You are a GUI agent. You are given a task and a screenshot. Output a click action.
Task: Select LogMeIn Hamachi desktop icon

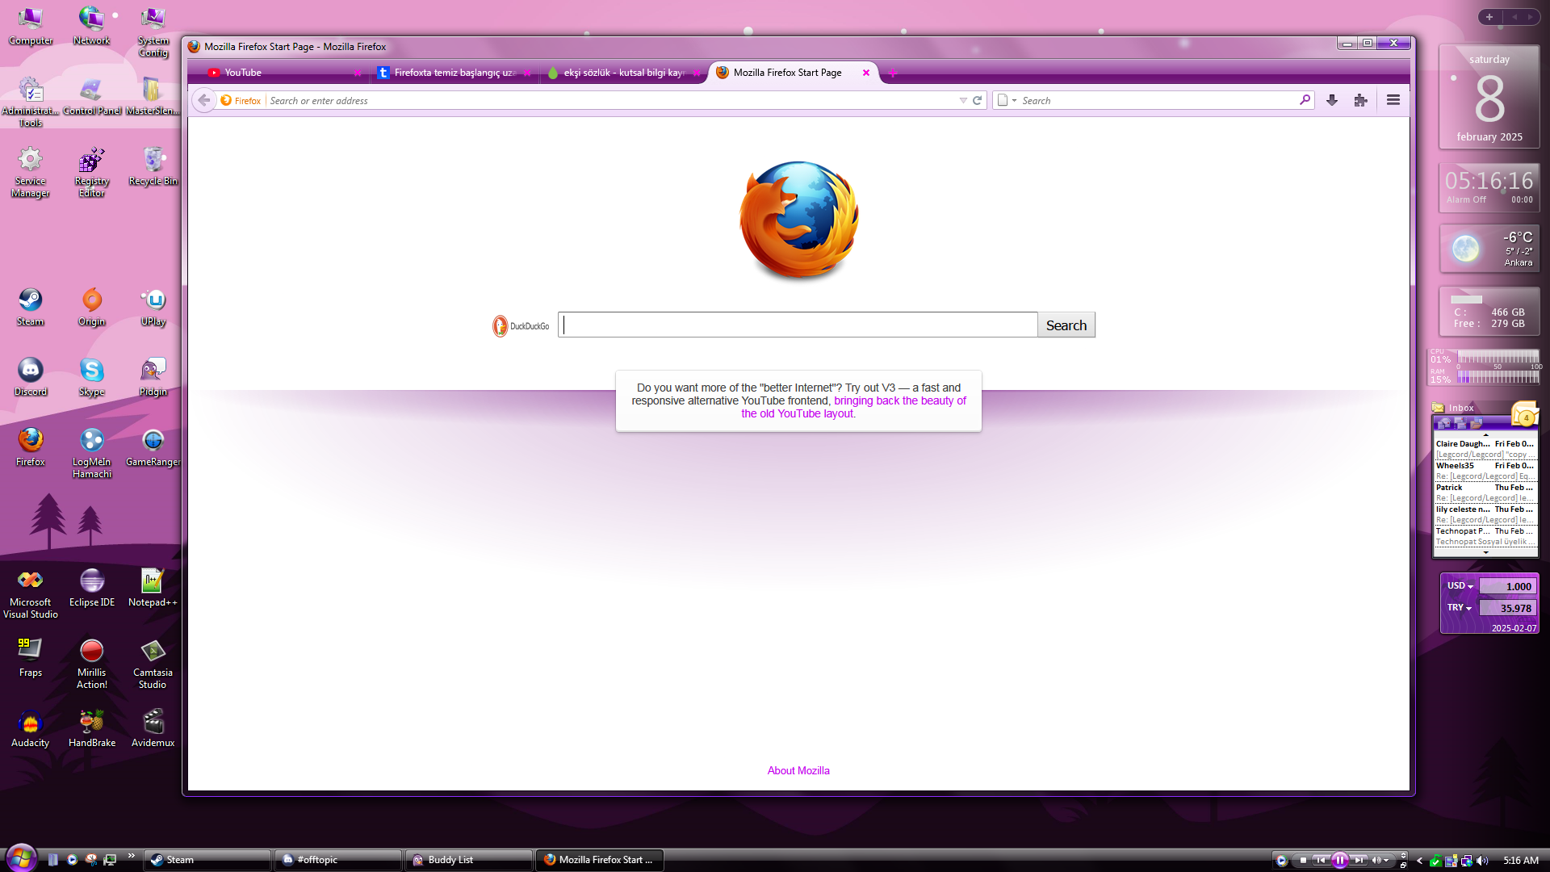point(92,454)
